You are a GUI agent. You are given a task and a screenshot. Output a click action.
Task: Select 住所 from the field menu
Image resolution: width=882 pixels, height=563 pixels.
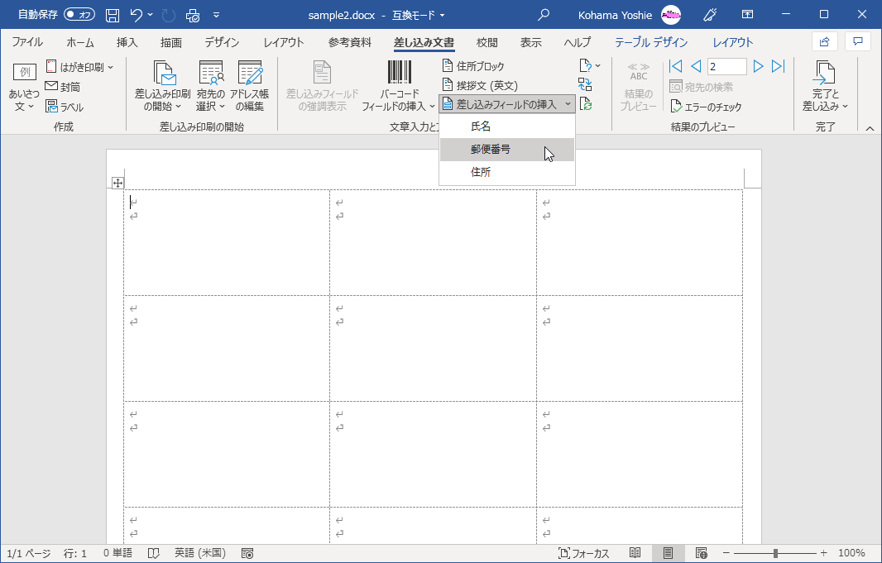(507, 172)
